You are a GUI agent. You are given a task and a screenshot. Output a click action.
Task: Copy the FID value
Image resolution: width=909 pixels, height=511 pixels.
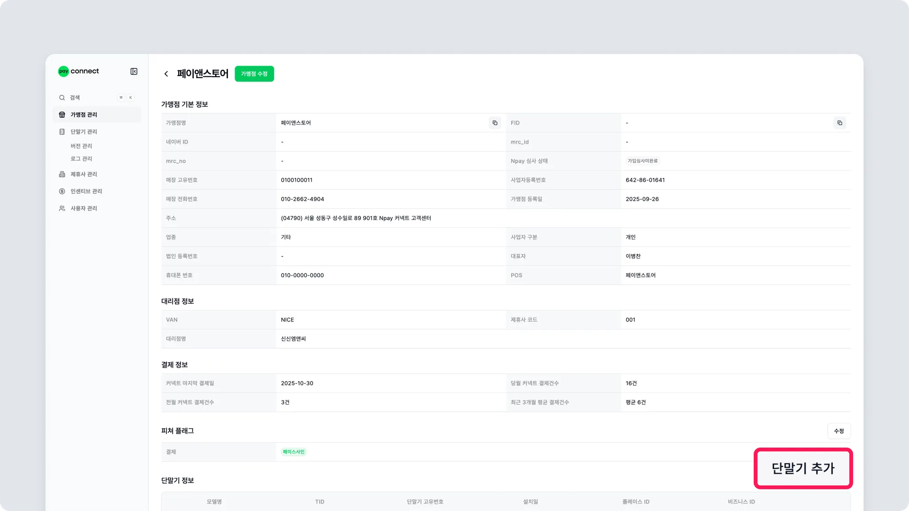[839, 123]
